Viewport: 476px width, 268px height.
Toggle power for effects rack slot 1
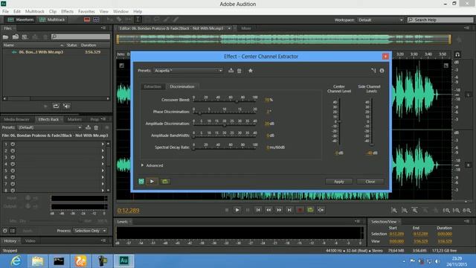[13, 144]
